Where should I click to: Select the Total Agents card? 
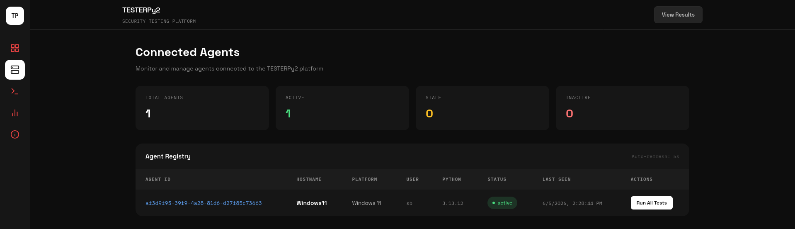pos(202,108)
